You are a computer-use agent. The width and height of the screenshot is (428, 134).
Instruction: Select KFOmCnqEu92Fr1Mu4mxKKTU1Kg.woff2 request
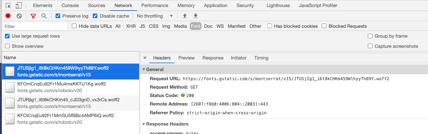click(x=71, y=87)
